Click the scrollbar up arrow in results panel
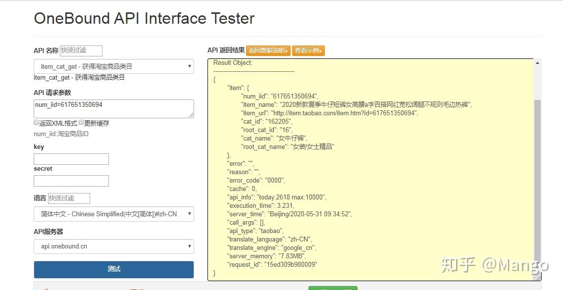The height and width of the screenshot is (290, 563). 537,63
